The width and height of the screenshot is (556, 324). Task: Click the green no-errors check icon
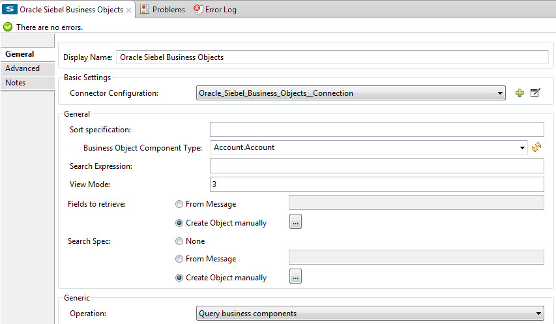(x=8, y=27)
